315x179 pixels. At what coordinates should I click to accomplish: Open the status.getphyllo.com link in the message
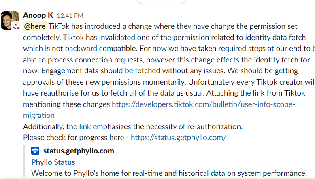(x=178, y=137)
